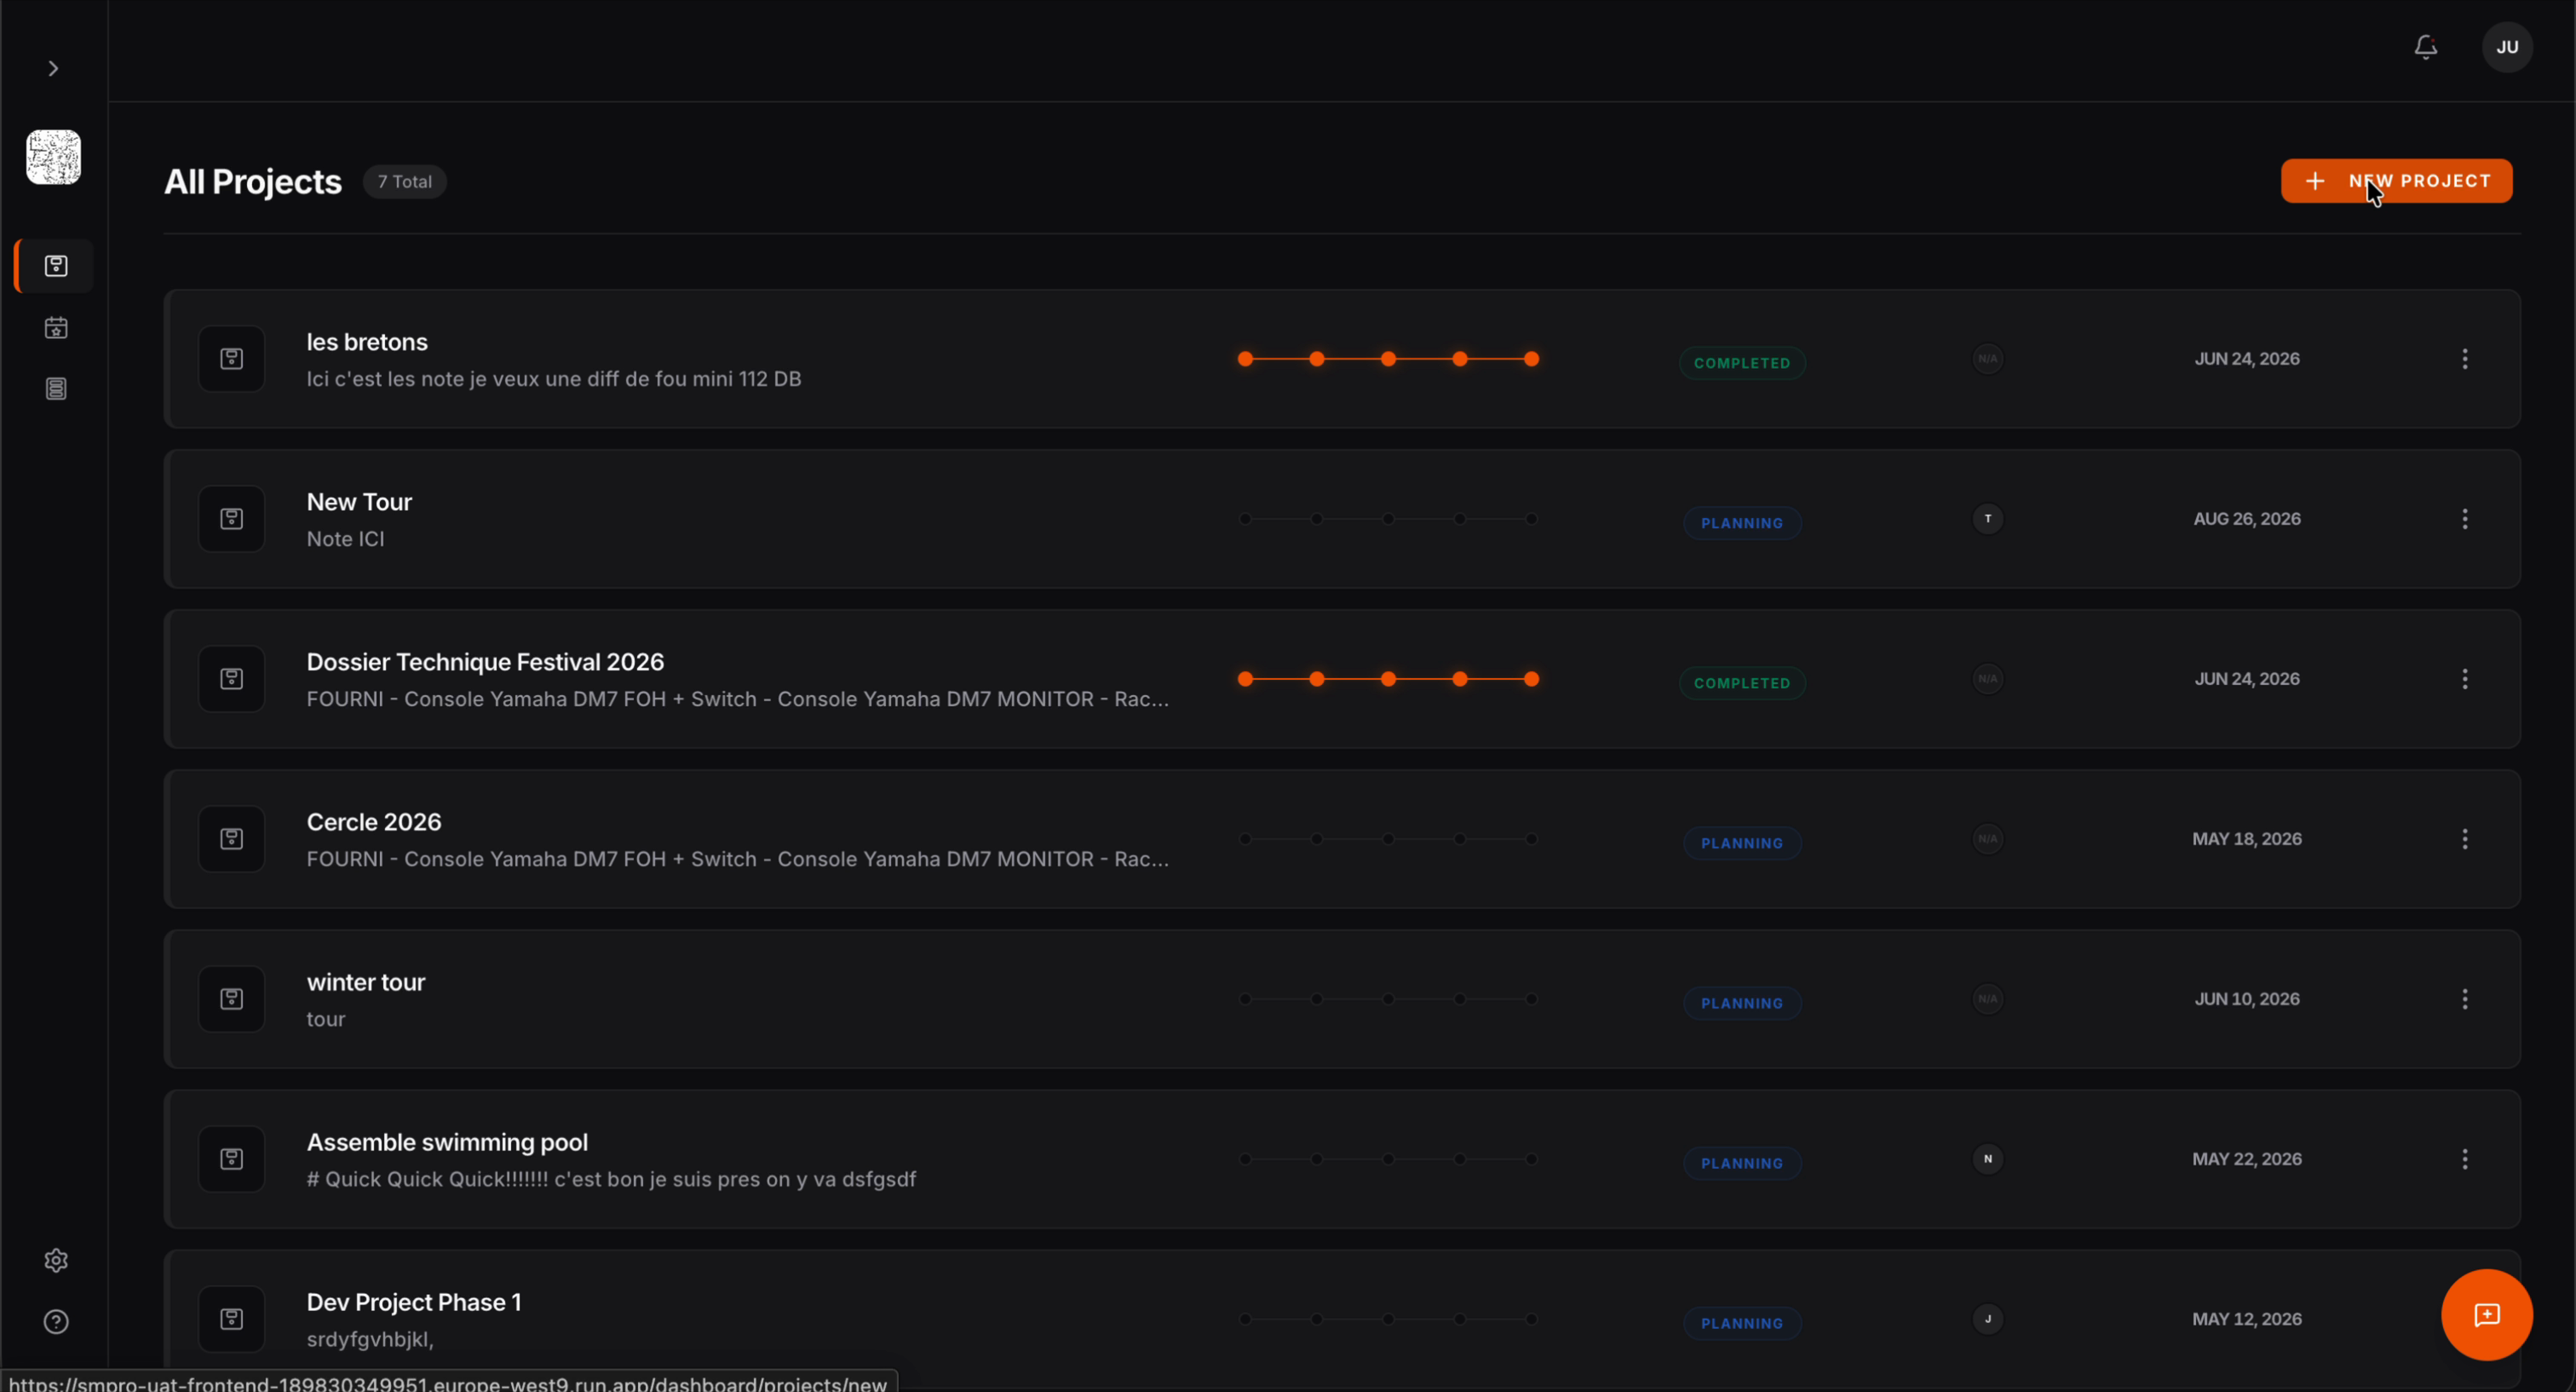The image size is (2576, 1392).
Task: Click the note text 'Note ICI'
Action: (345, 539)
